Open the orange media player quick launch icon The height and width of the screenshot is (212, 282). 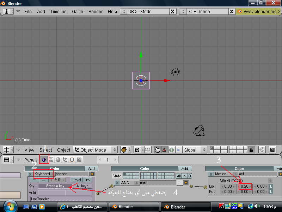click(x=42, y=207)
